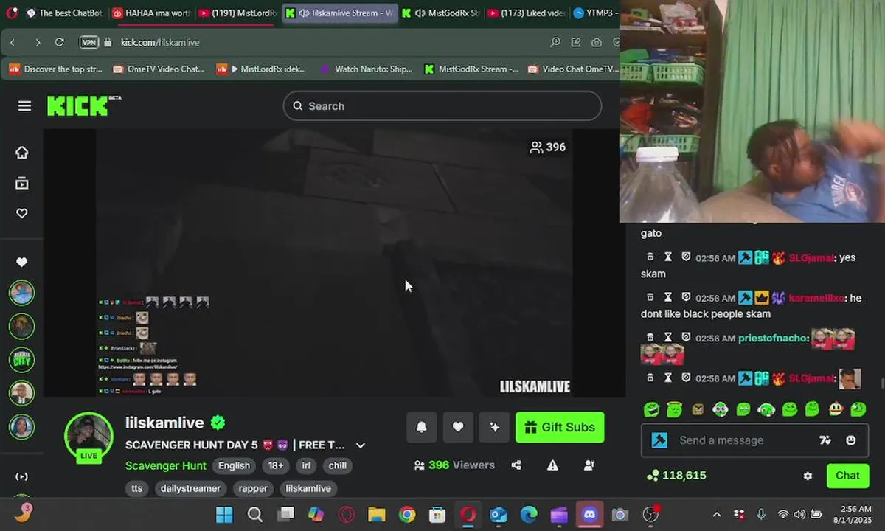885x531 pixels.
Task: Open 'Watch Naruto: Ship...' bookmark
Action: [366, 69]
